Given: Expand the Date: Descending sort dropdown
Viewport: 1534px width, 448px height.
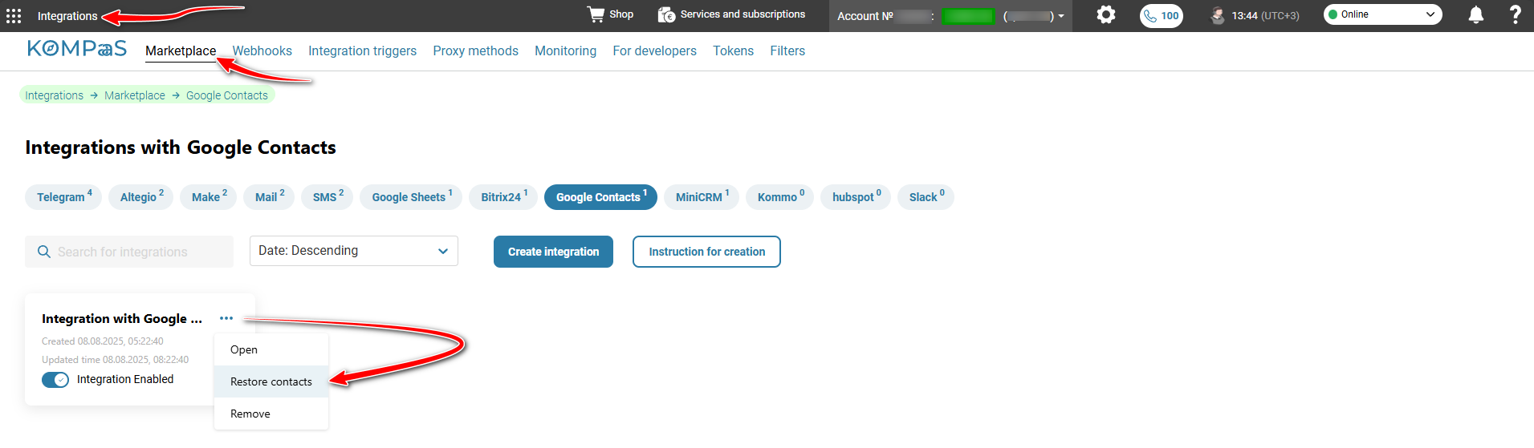Looking at the screenshot, I should [x=354, y=251].
